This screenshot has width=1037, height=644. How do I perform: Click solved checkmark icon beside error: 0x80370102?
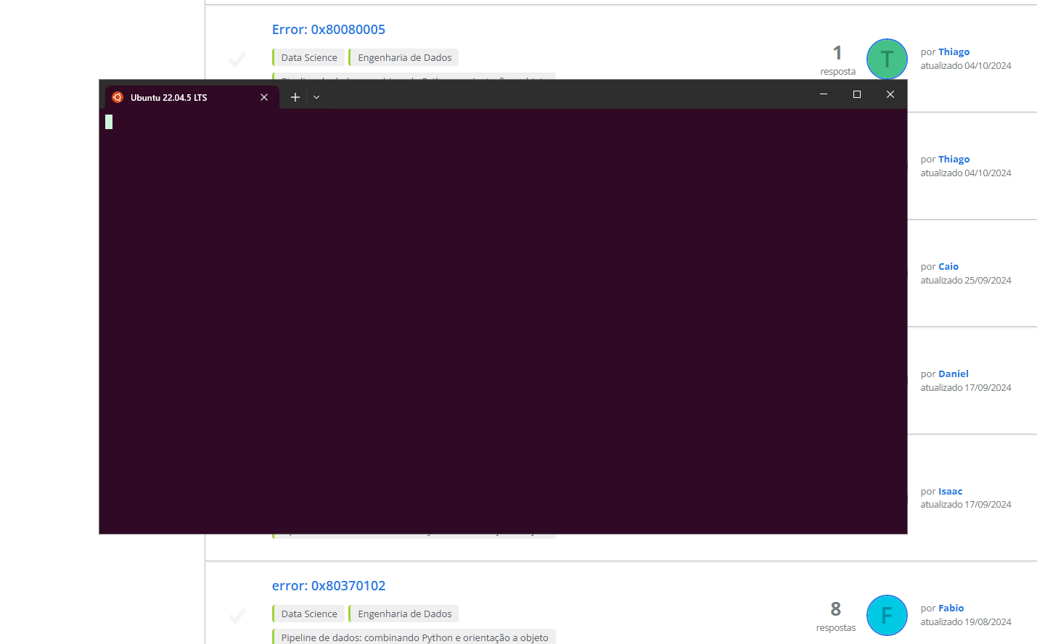[237, 616]
